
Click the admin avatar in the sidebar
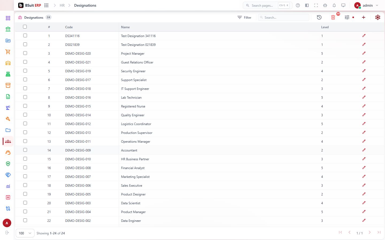pyautogui.click(x=7, y=223)
